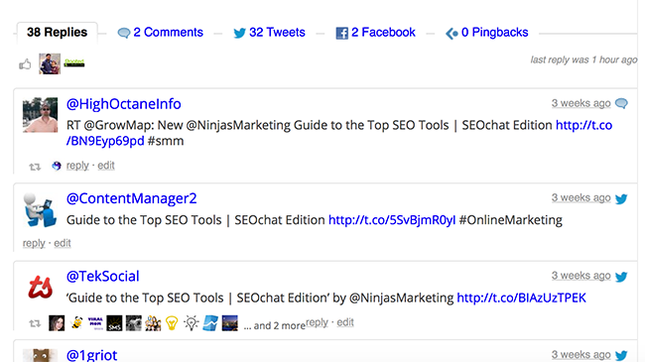The image size is (645, 362).
Task: Open the t.co BIAzUzTPEK link
Action: pyautogui.click(x=522, y=298)
